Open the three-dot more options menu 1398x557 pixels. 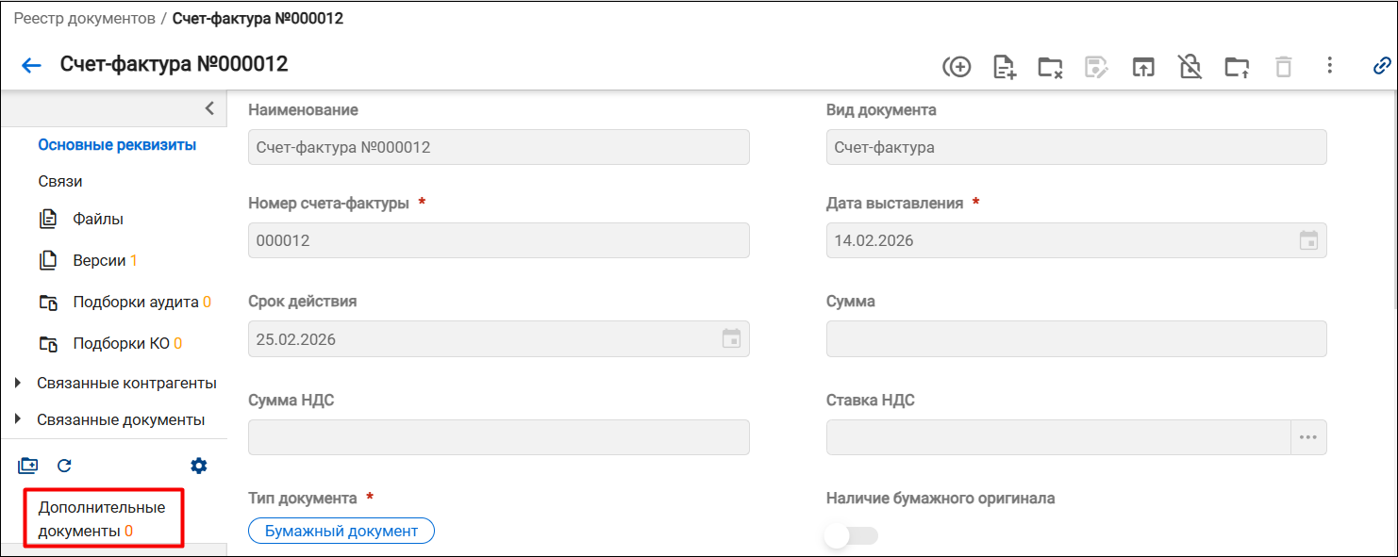coord(1329,65)
